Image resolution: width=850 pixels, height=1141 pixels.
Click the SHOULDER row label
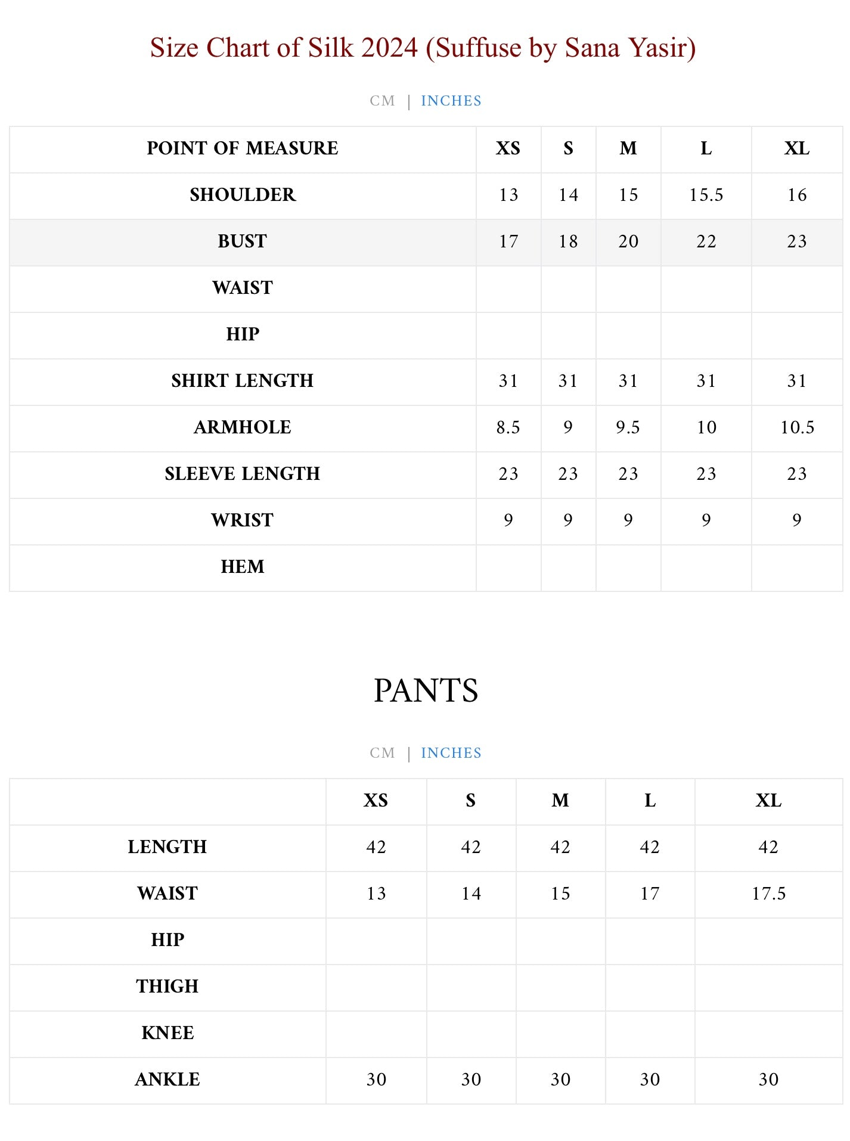point(243,195)
